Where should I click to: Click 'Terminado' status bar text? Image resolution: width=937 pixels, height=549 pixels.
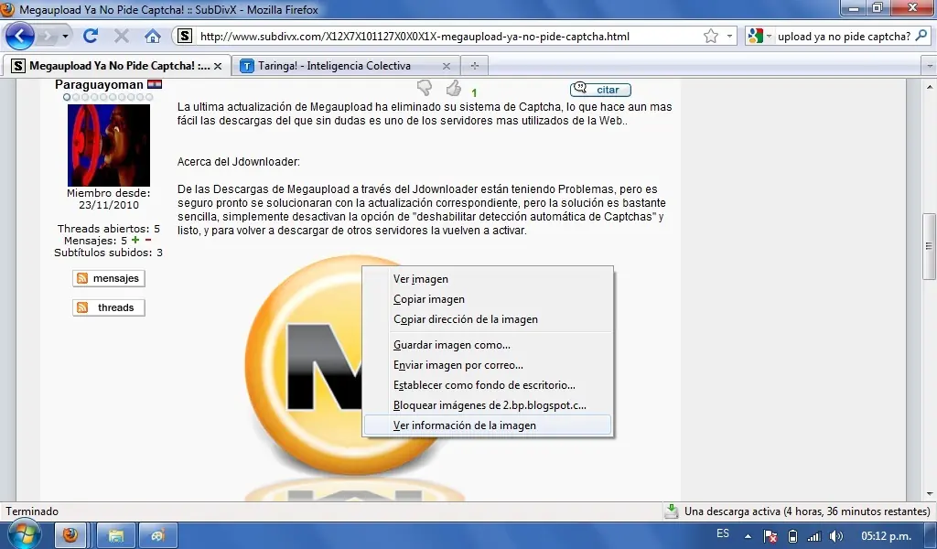(x=32, y=511)
